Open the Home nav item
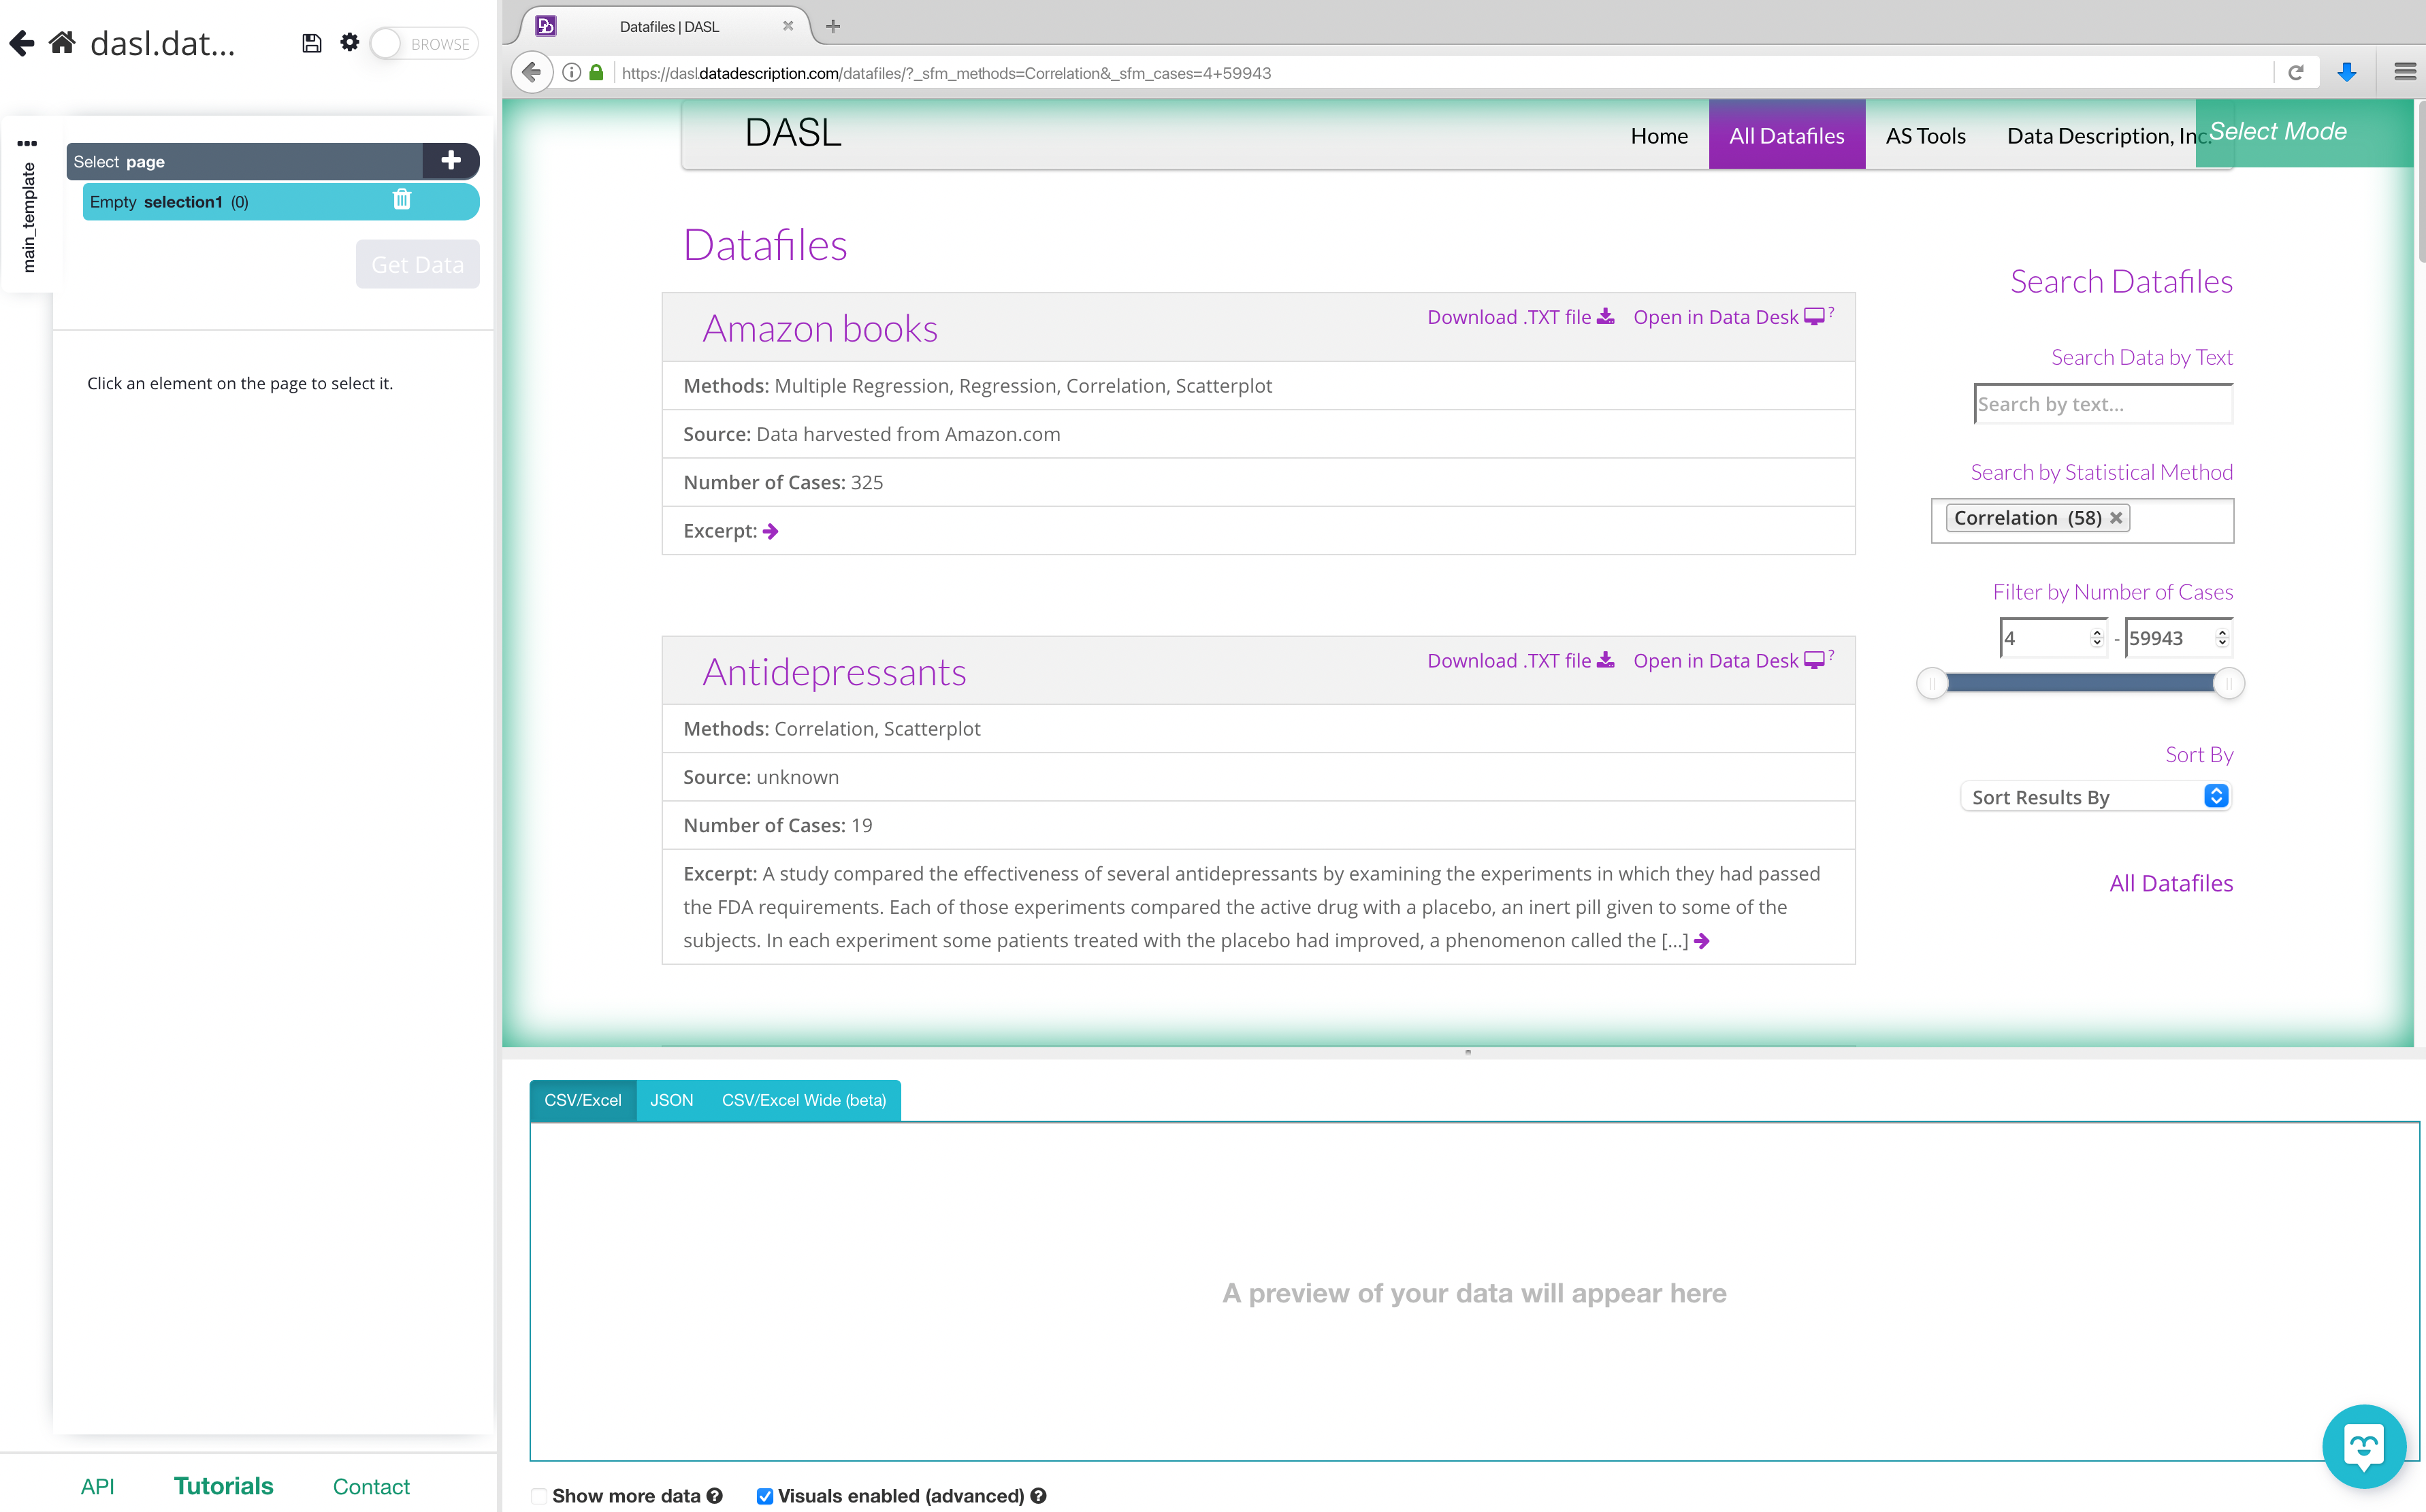The image size is (2426, 1512). coord(1659,135)
